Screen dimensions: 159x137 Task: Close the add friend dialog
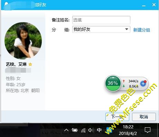[154, 5]
